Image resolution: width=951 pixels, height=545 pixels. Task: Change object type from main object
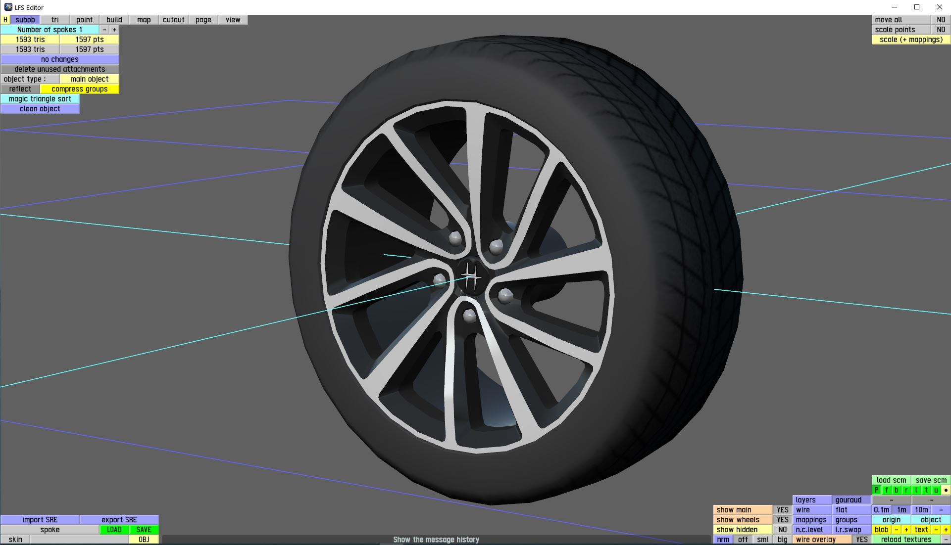pos(89,79)
